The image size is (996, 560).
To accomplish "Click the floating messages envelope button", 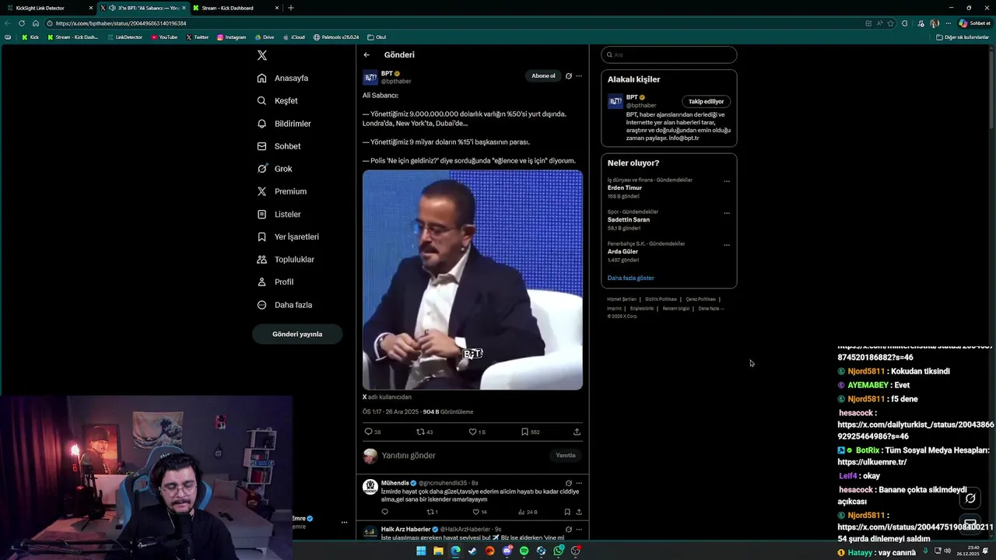I will tap(970, 523).
